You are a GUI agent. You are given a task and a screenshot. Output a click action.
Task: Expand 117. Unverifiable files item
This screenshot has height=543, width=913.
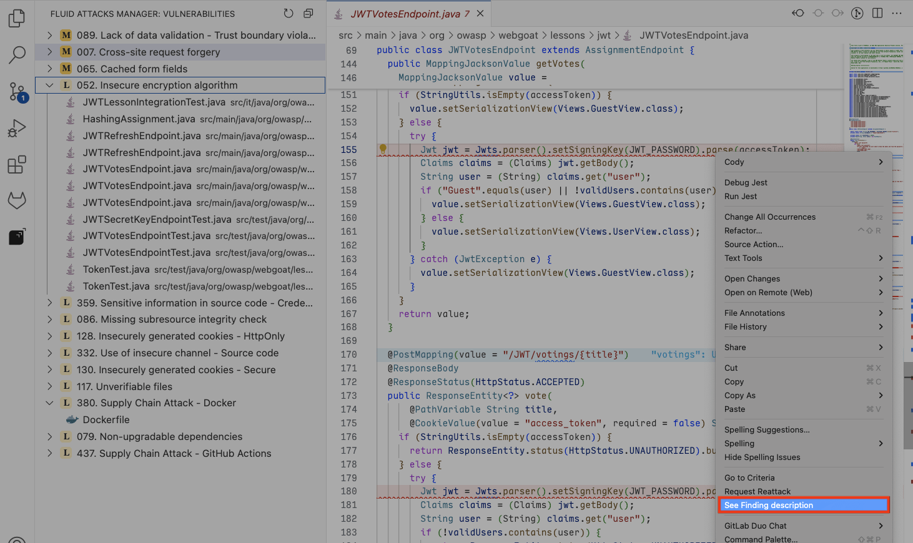[x=49, y=386]
